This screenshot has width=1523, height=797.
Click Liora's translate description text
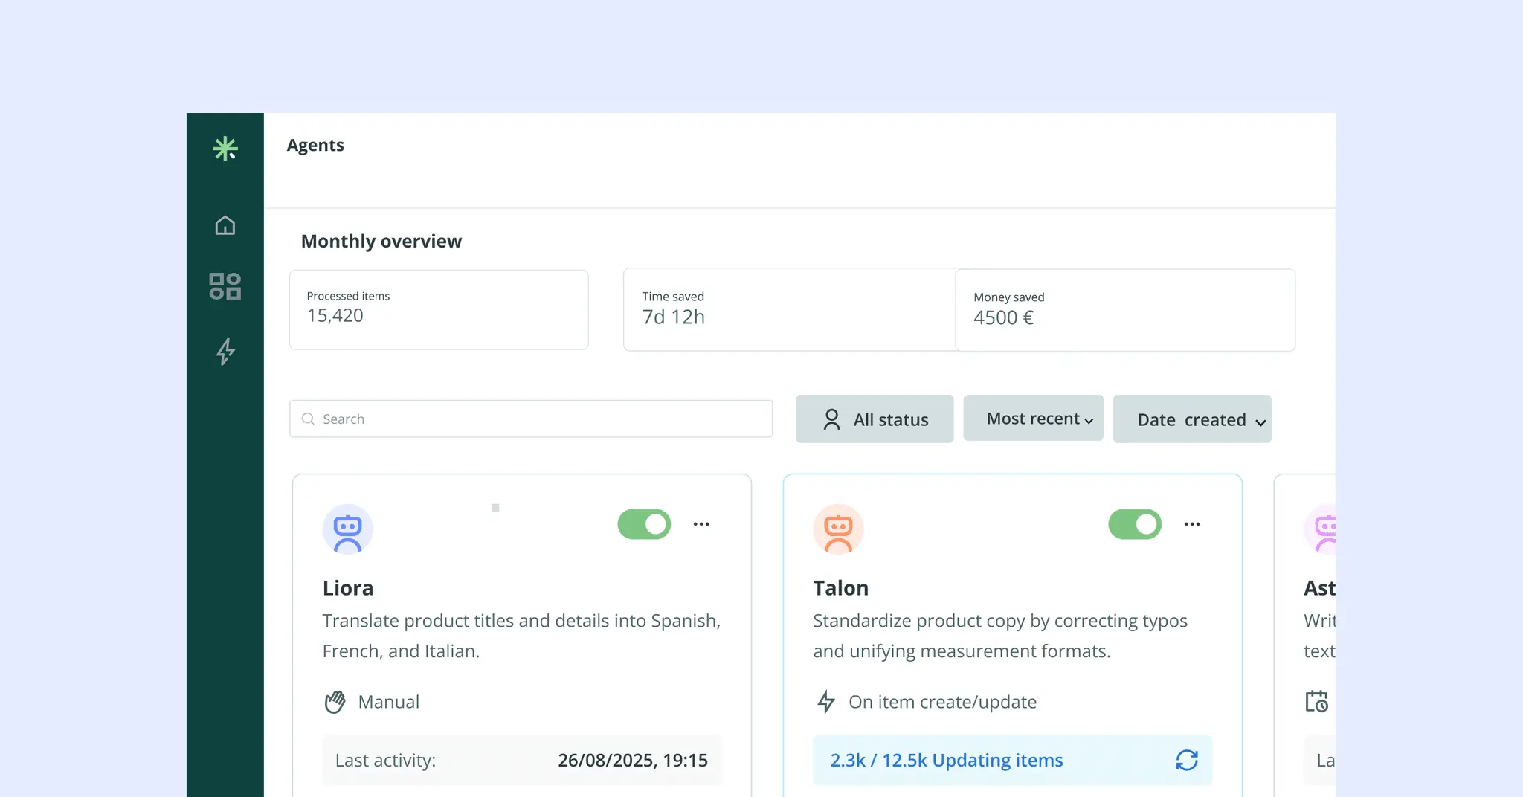point(522,636)
